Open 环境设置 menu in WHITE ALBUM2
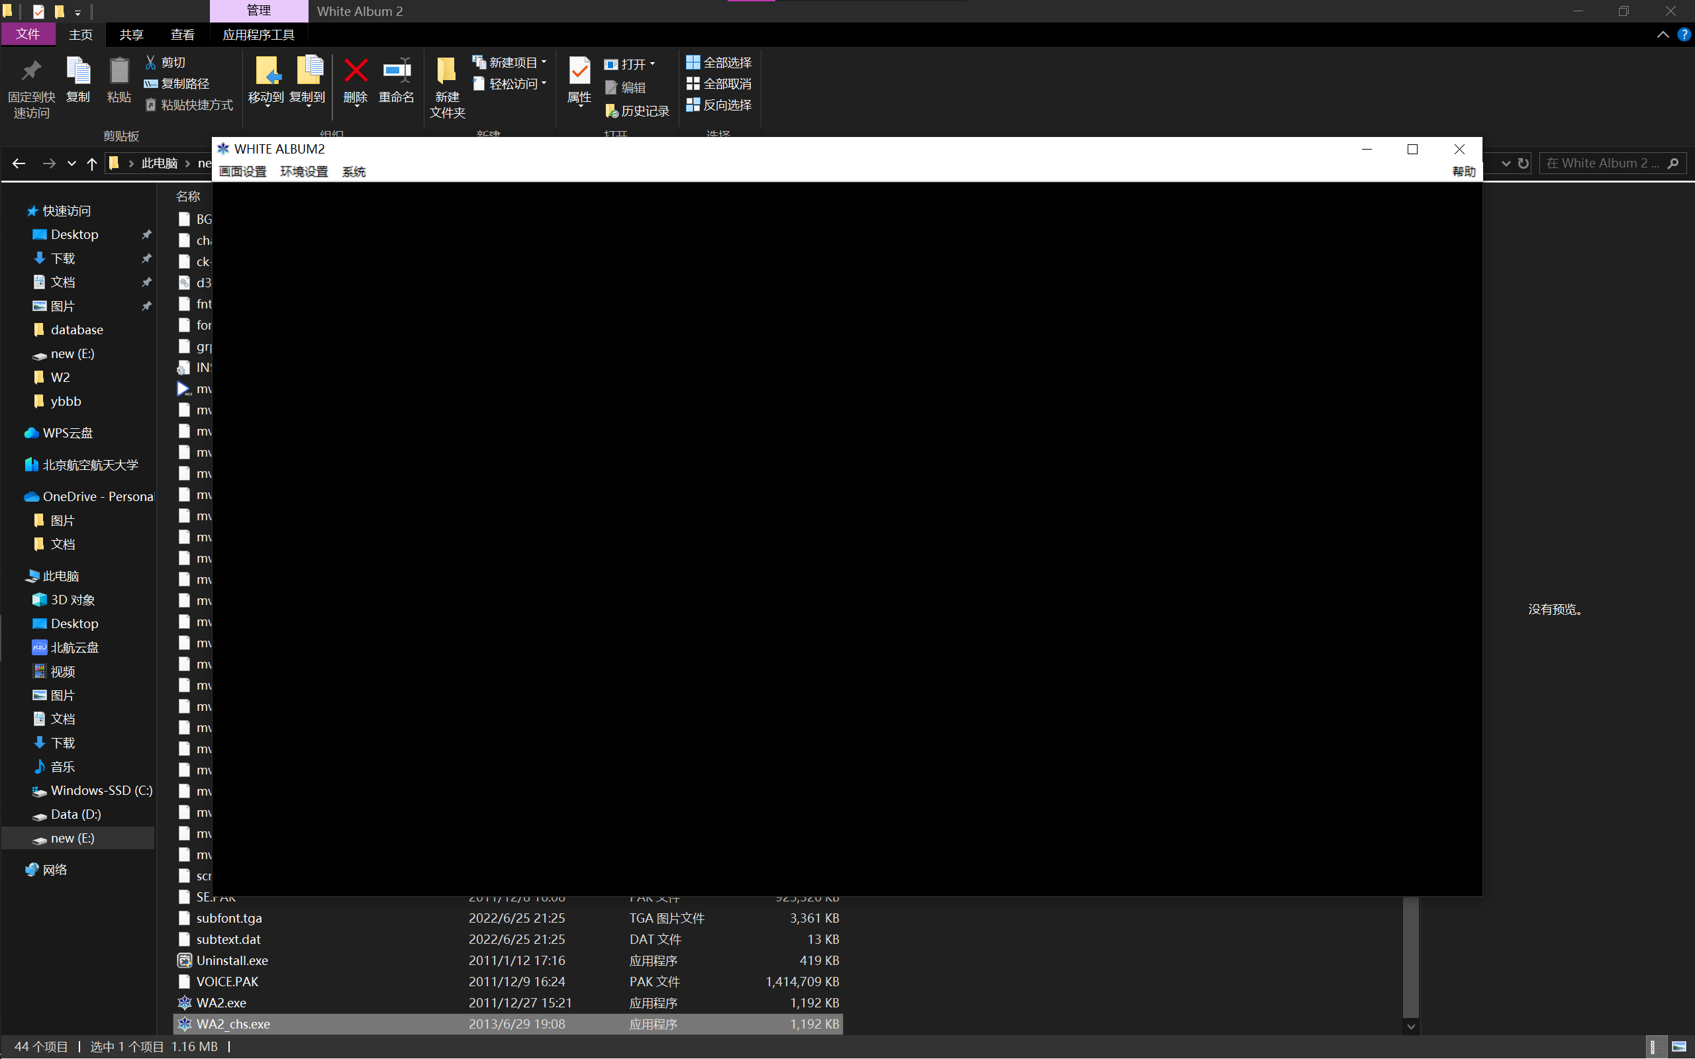 (304, 171)
